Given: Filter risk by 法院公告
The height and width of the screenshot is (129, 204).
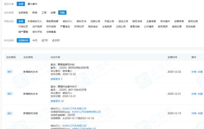Looking at the screenshot, I should [x=95, y=21].
